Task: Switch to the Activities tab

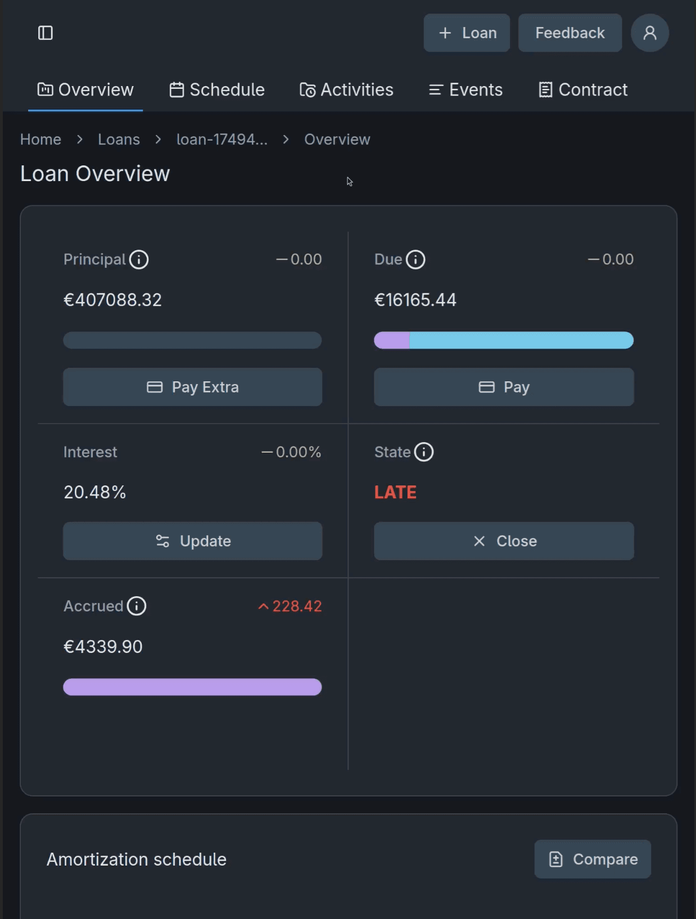Action: 346,89
